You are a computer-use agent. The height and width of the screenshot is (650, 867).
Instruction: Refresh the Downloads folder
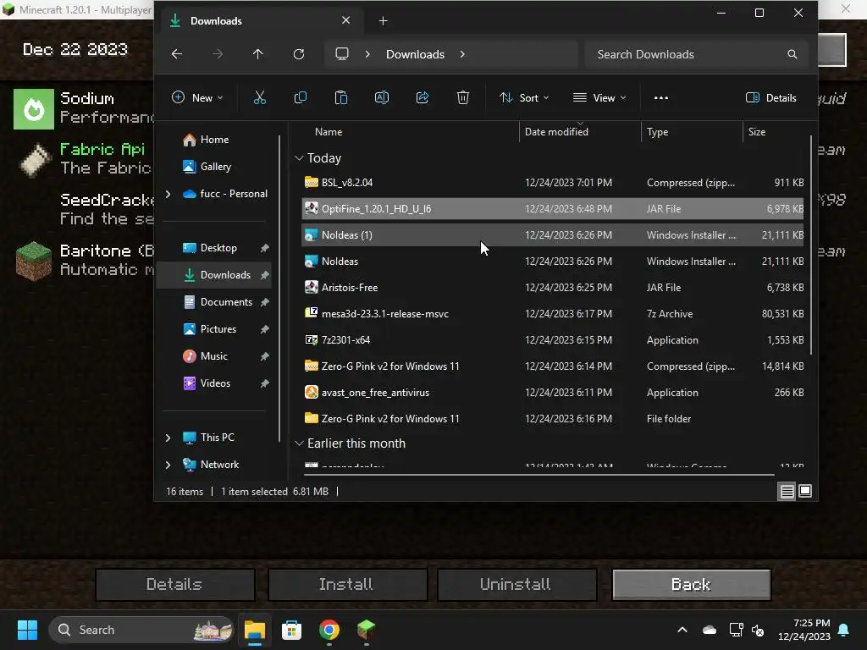pyautogui.click(x=299, y=54)
